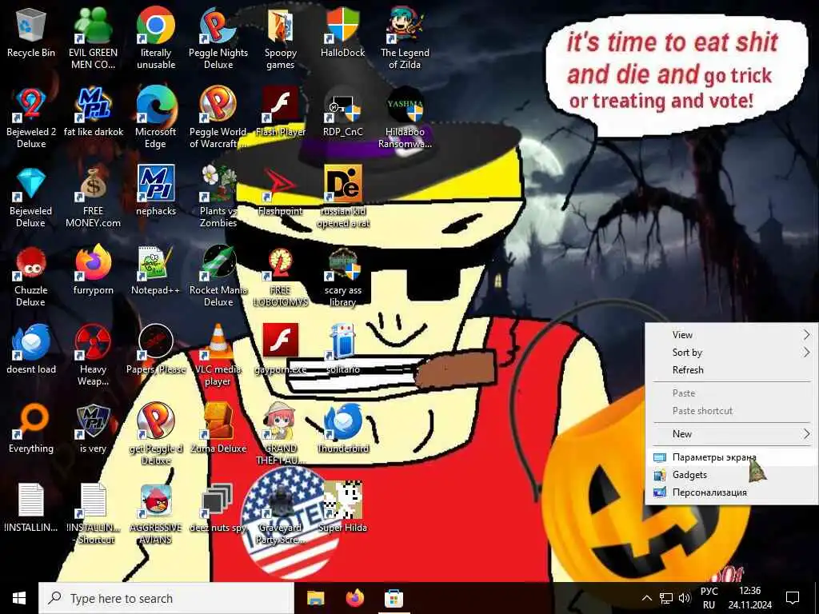Open the Spoopy games folder icon

pyautogui.click(x=281, y=26)
